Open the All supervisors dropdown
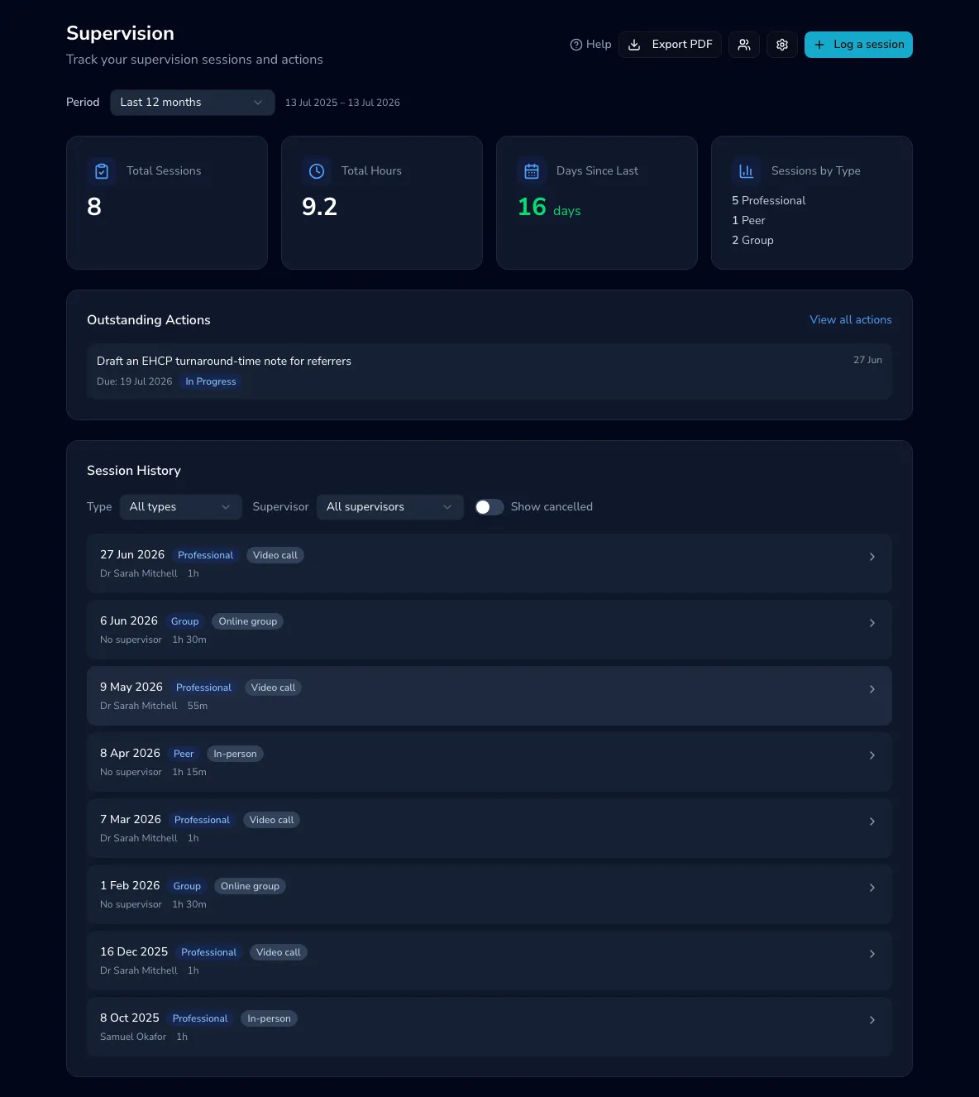979x1097 pixels. pos(390,507)
